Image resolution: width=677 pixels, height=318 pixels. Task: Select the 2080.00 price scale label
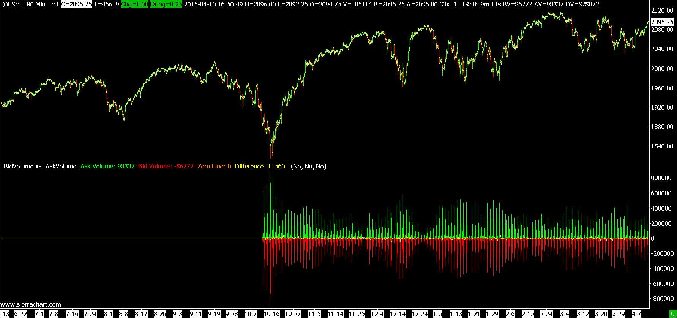click(662, 30)
